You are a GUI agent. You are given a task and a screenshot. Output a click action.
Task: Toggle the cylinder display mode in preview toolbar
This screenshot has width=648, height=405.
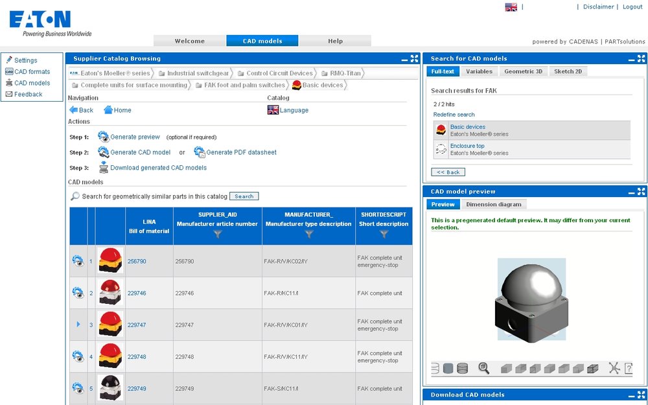463,369
